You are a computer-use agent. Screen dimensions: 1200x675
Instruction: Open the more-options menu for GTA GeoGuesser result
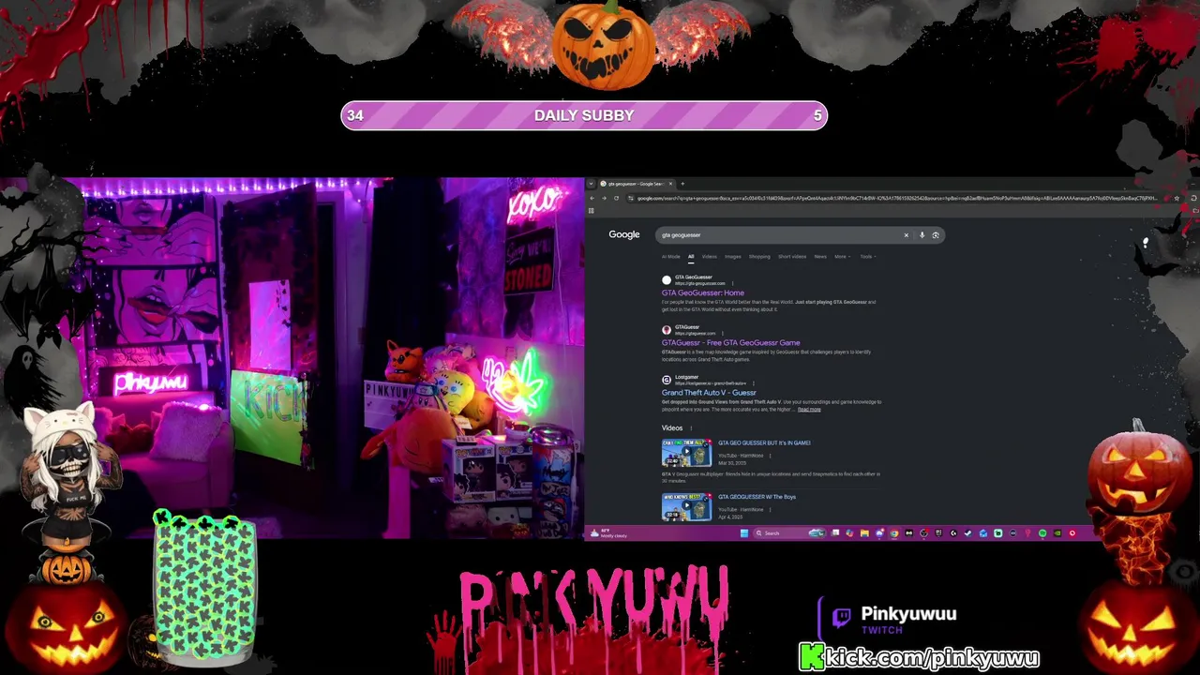pos(732,283)
